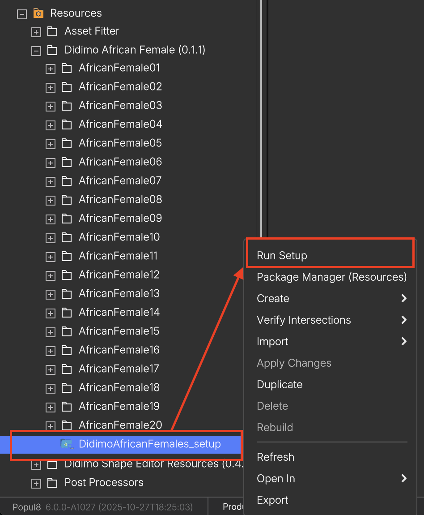
Task: Expand the AfricanFemale03 node
Action: coord(50,107)
